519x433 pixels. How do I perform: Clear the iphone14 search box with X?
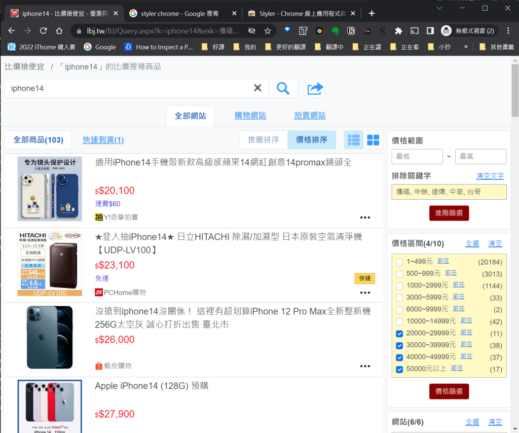pyautogui.click(x=257, y=88)
